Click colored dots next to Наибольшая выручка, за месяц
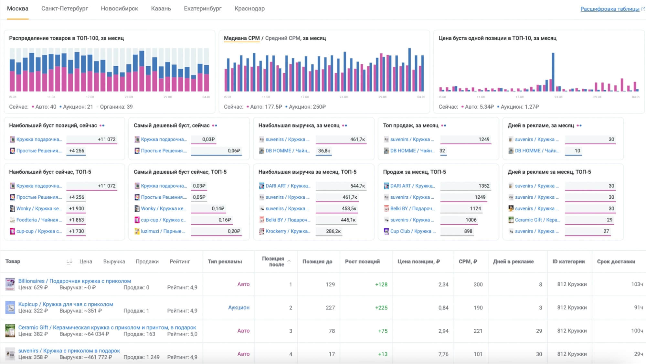The image size is (646, 364). click(344, 126)
